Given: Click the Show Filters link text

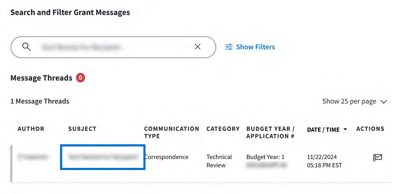Looking at the screenshot, I should (x=255, y=47).
